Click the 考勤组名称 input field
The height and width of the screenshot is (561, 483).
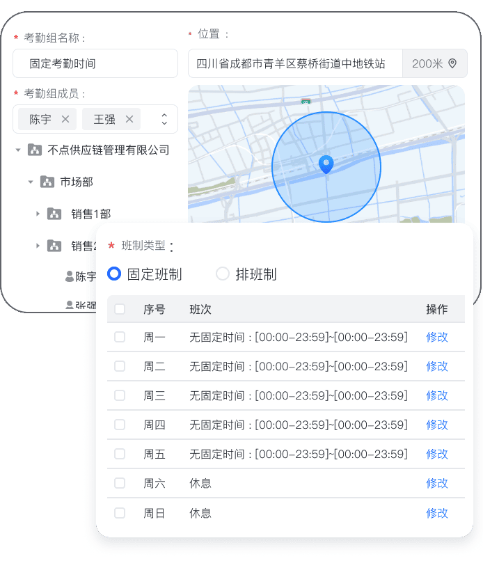click(x=95, y=63)
